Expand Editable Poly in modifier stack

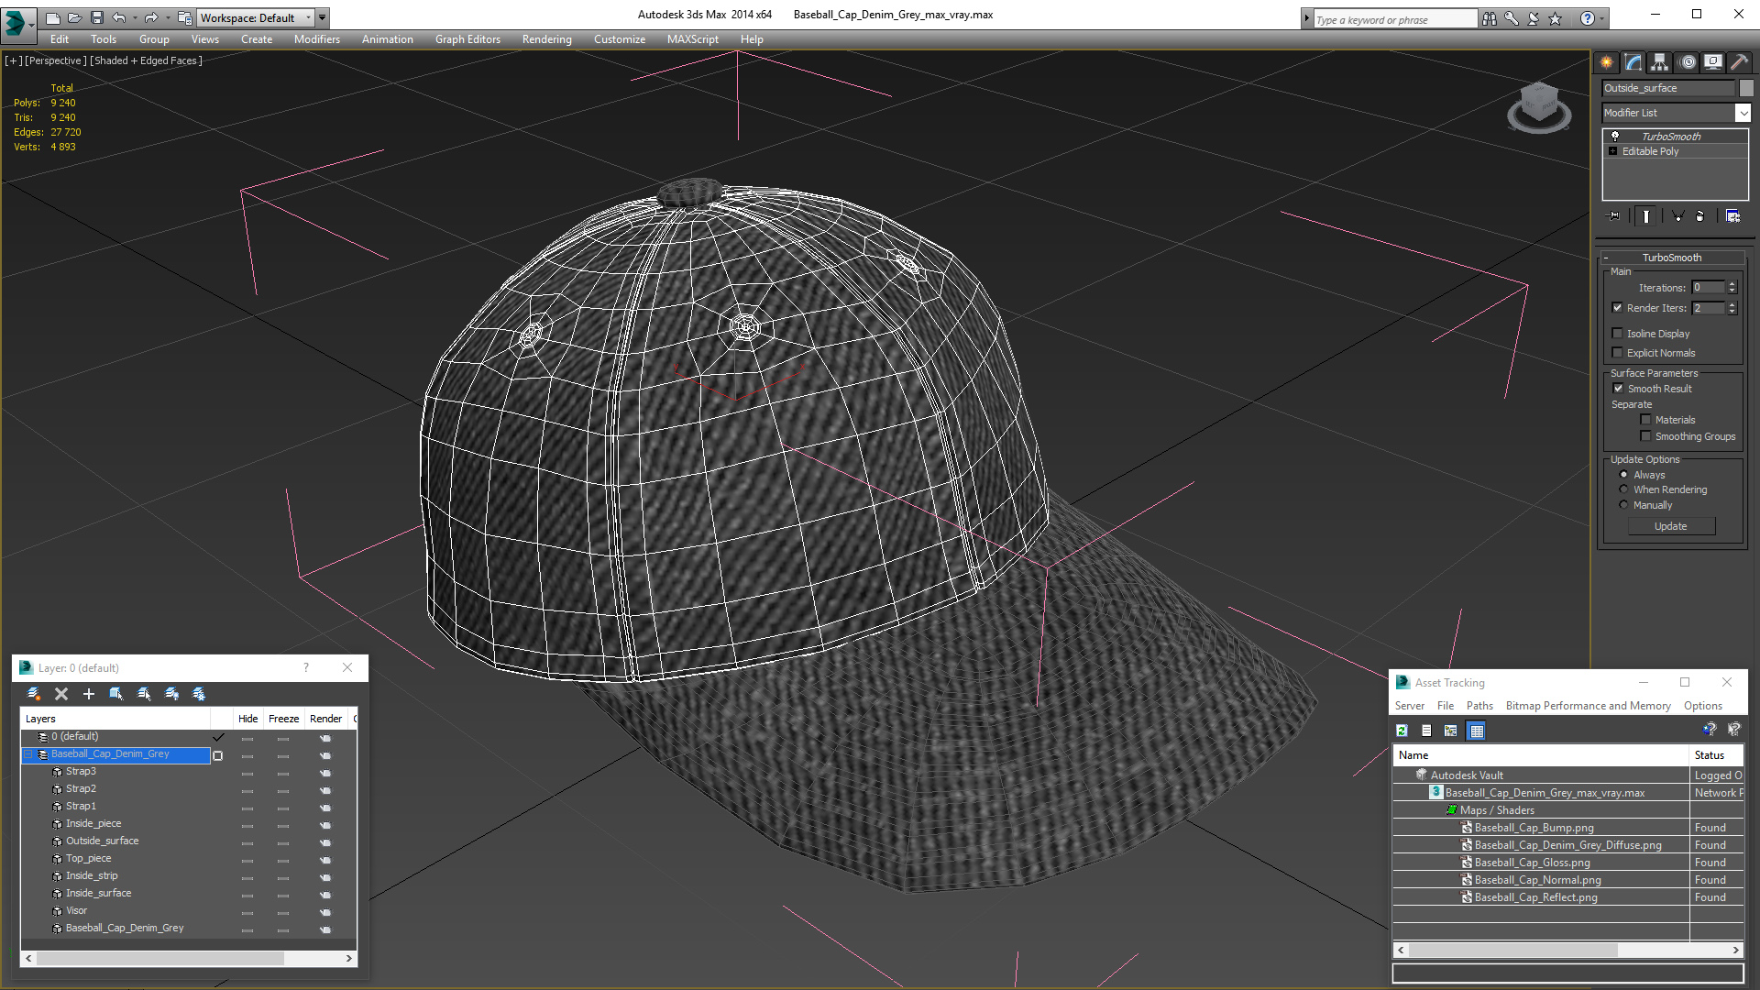1613,151
